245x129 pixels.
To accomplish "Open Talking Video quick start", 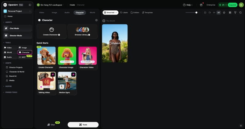I will coord(47,83).
